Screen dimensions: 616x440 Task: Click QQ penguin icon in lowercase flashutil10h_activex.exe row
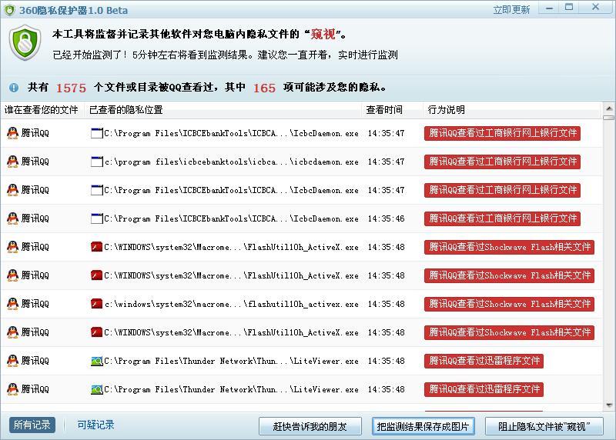click(12, 303)
